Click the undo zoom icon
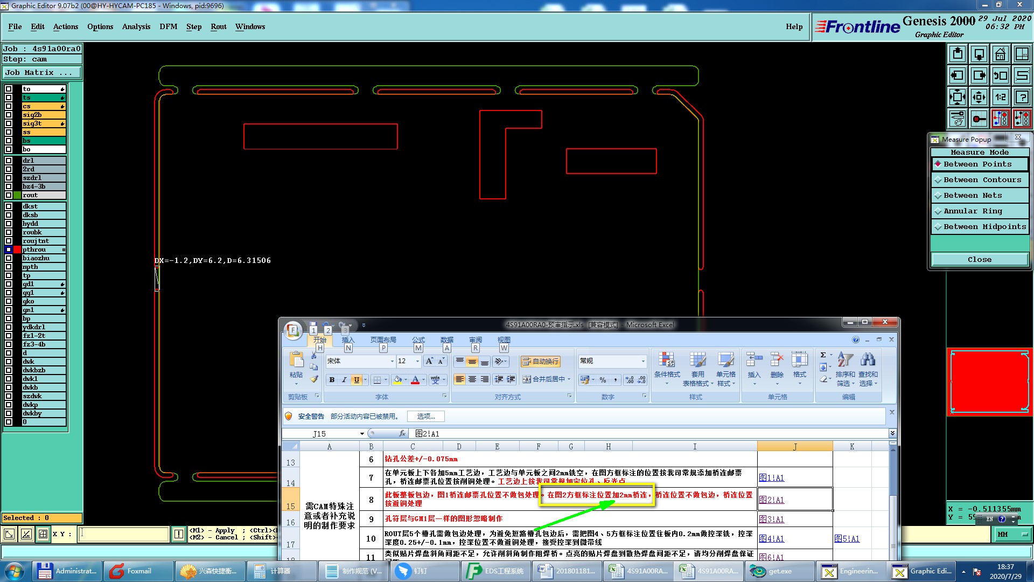 tap(1000, 75)
